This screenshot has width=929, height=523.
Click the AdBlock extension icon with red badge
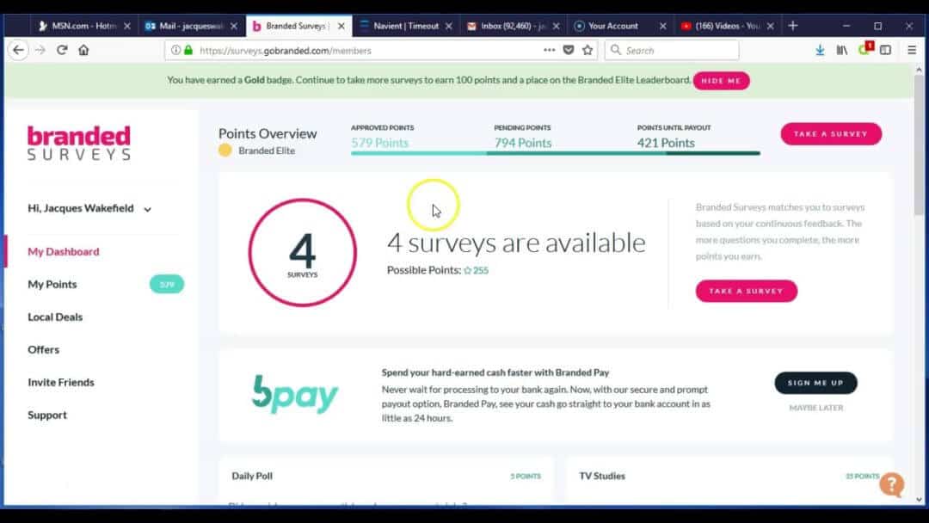(864, 50)
